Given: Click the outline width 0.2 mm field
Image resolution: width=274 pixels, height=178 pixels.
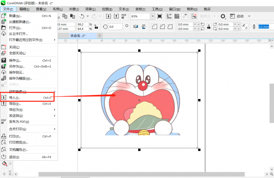Looking at the screenshot, I should click(264, 27).
